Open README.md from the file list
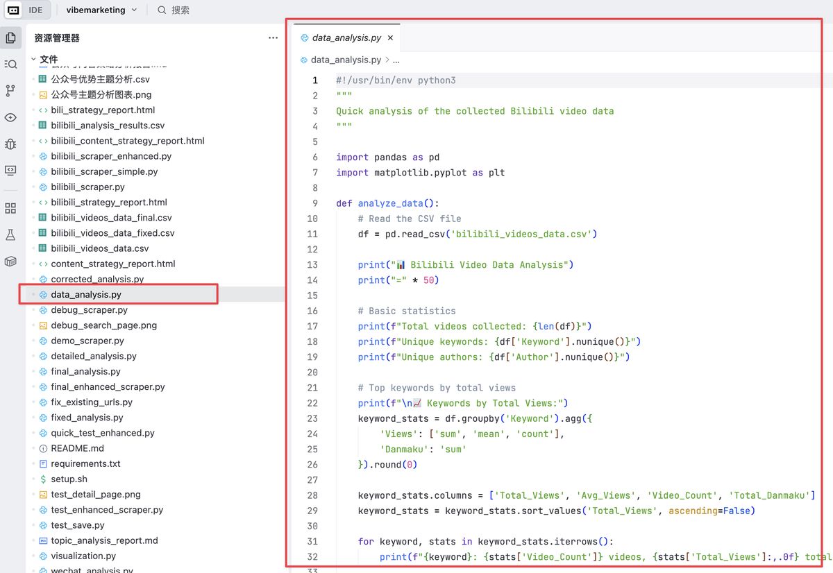The width and height of the screenshot is (833, 573). (x=77, y=448)
